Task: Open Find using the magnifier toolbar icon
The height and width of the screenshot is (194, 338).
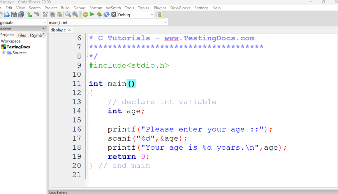Action: click(x=68, y=14)
